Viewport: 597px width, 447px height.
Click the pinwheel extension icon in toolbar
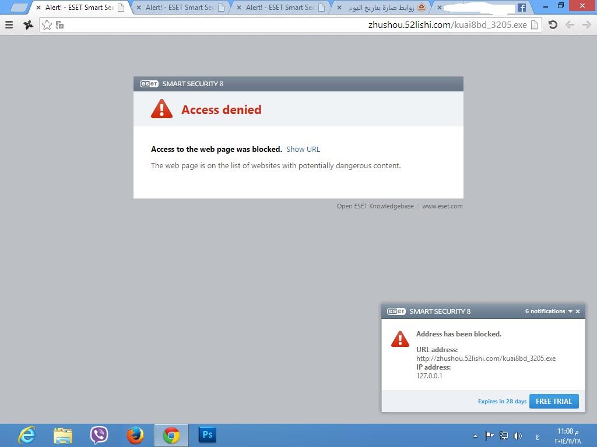28,25
